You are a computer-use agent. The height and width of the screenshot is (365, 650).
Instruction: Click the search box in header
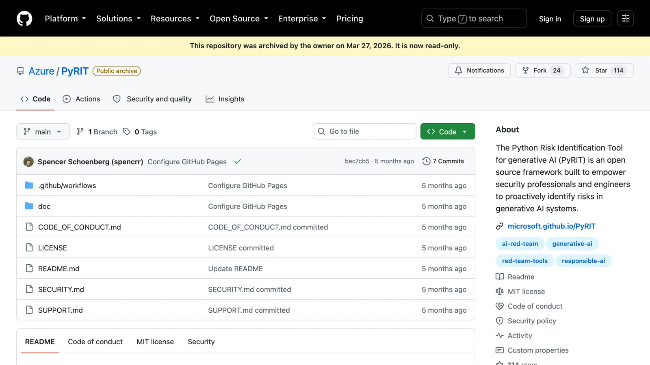474,19
